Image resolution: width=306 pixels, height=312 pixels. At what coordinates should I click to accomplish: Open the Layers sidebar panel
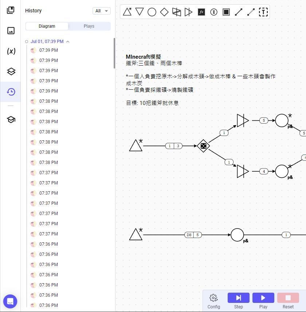[x=11, y=71]
